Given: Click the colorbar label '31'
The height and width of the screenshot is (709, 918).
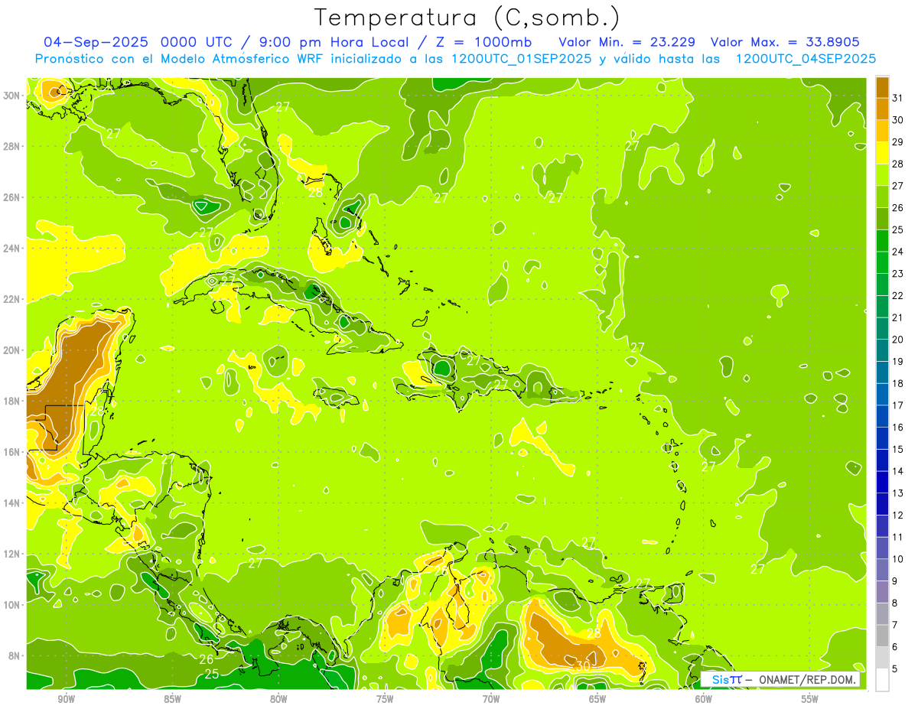Looking at the screenshot, I should [898, 97].
